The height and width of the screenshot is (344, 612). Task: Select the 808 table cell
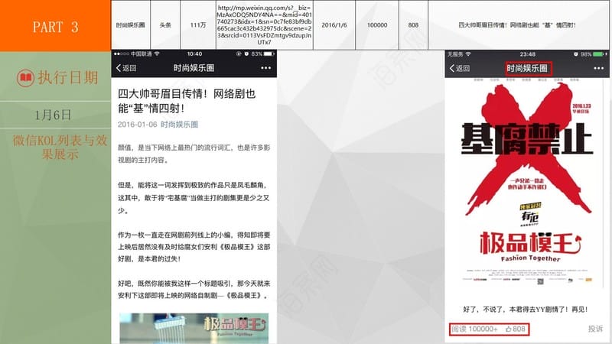coord(413,25)
